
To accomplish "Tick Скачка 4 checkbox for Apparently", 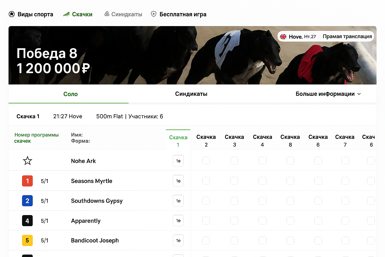I will click(262, 221).
